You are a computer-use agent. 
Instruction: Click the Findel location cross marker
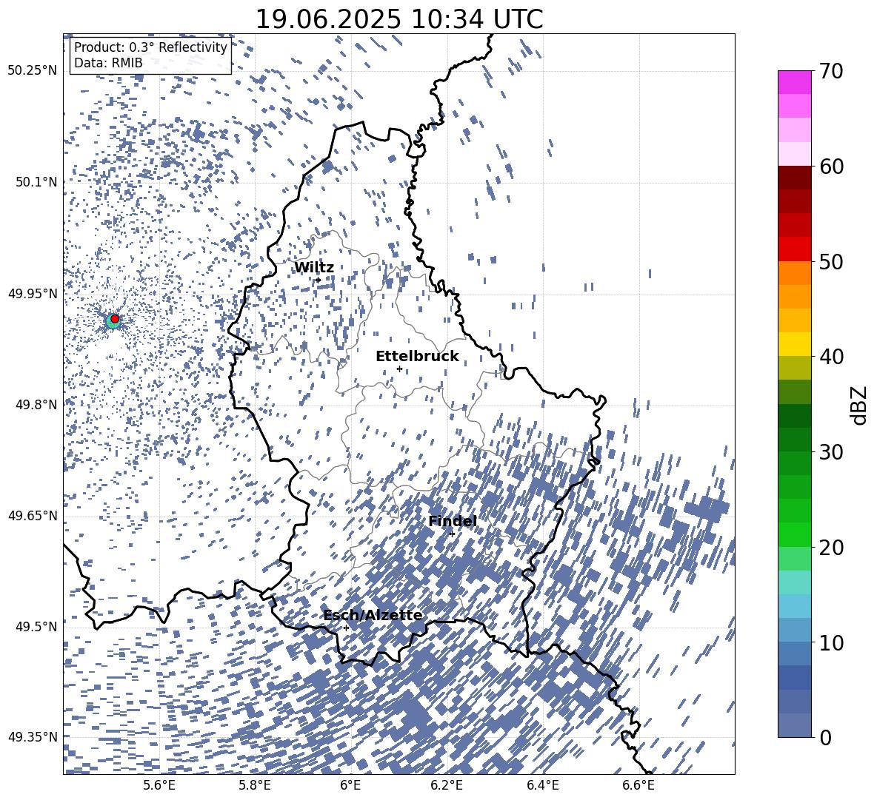pos(452,534)
